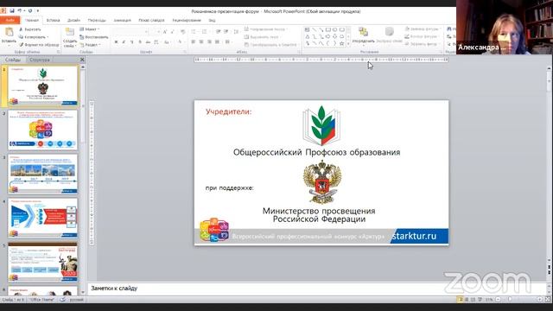Viewport: 553px width, 311px height.
Task: Switch to the Вставка ribbon tab
Action: point(53,20)
